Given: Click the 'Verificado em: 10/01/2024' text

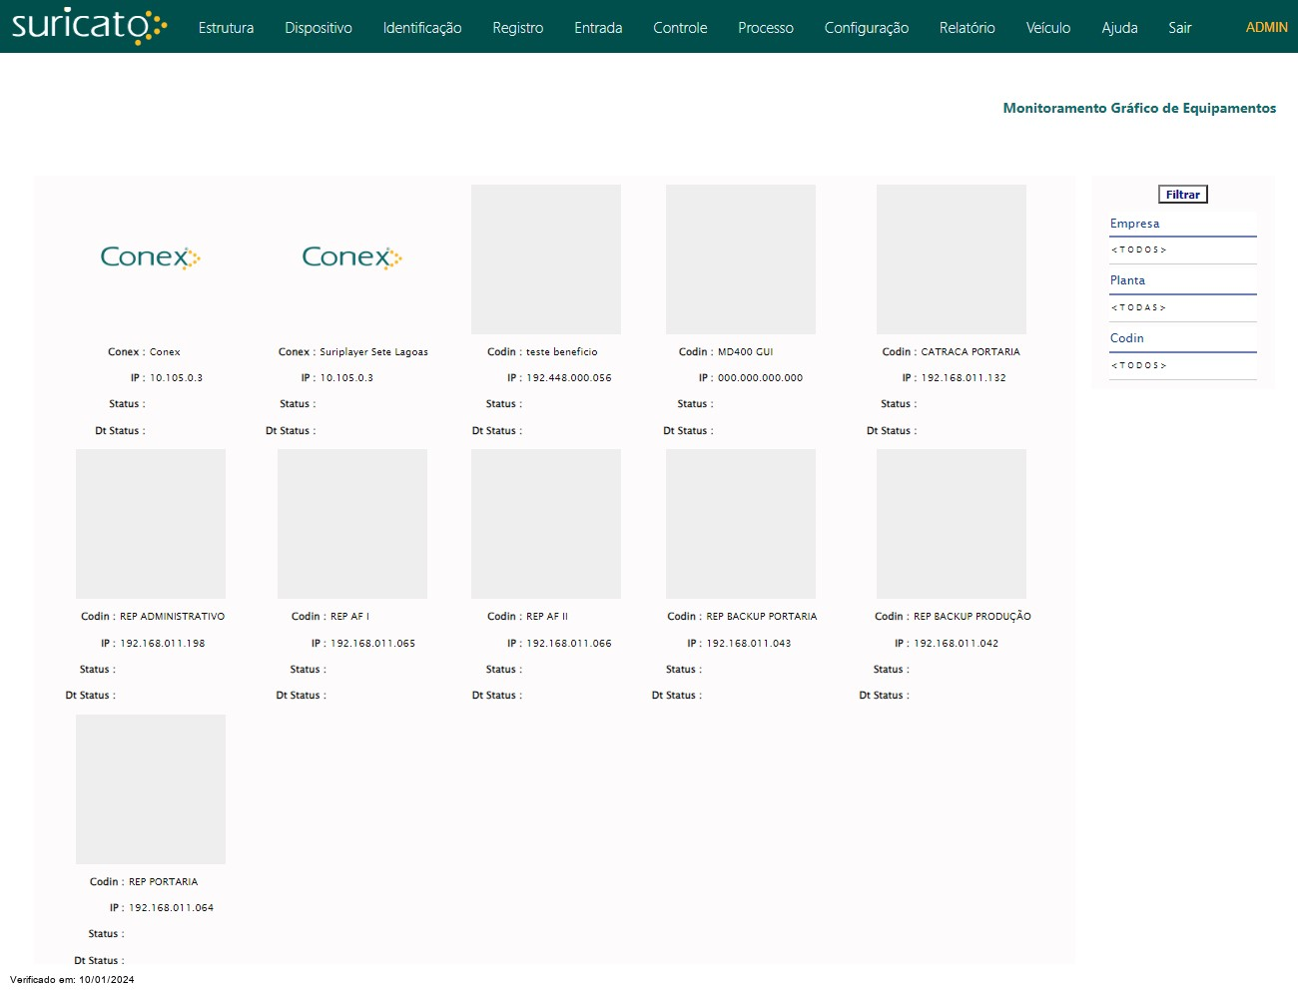Looking at the screenshot, I should (72, 980).
